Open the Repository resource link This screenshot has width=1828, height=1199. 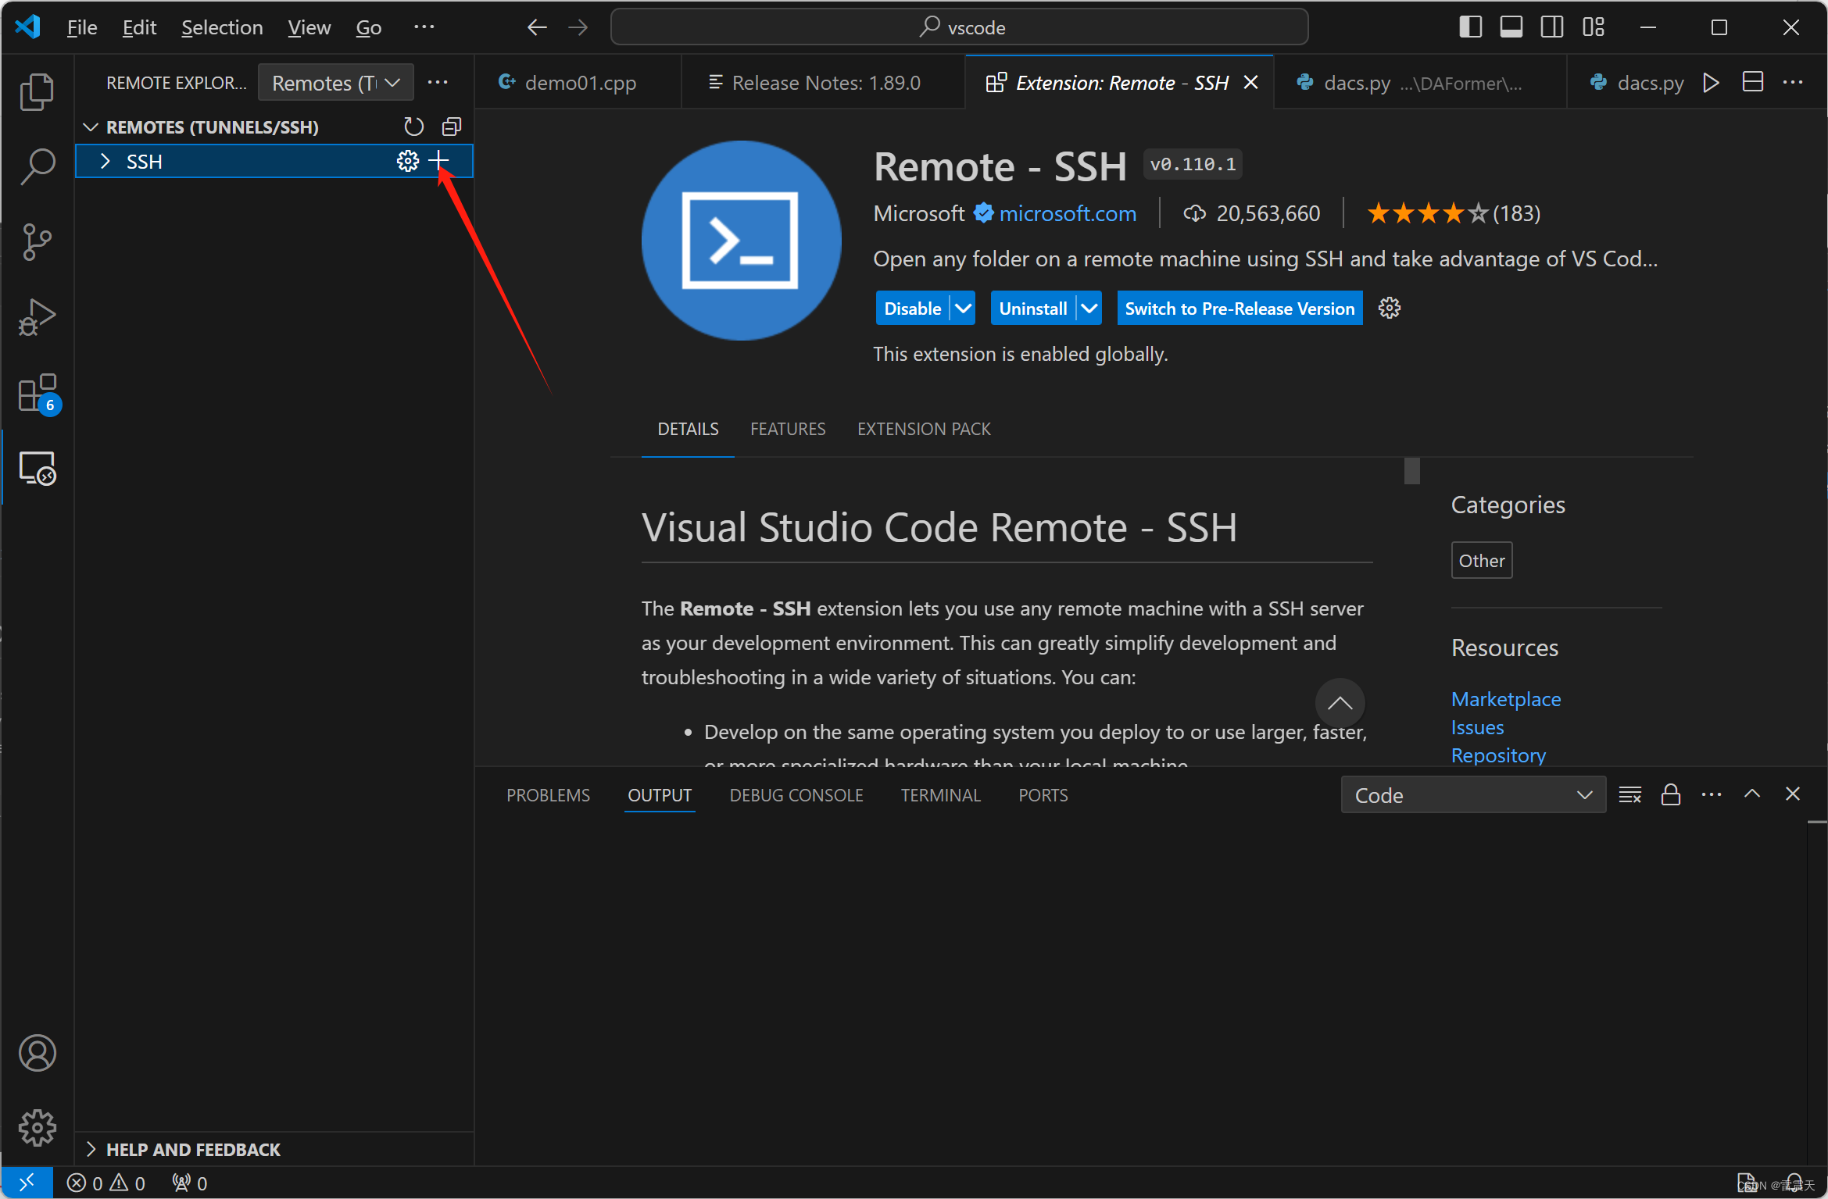click(1498, 755)
